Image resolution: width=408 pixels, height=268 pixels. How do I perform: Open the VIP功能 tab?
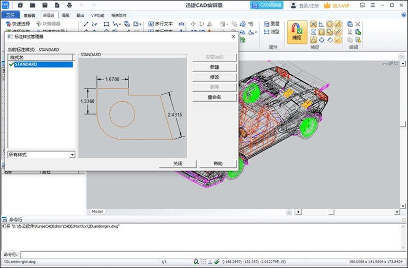coord(97,15)
